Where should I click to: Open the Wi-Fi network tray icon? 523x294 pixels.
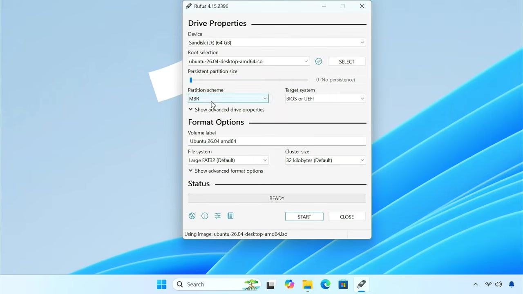488,285
